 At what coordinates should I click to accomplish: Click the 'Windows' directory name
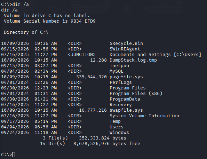[x=119, y=133]
